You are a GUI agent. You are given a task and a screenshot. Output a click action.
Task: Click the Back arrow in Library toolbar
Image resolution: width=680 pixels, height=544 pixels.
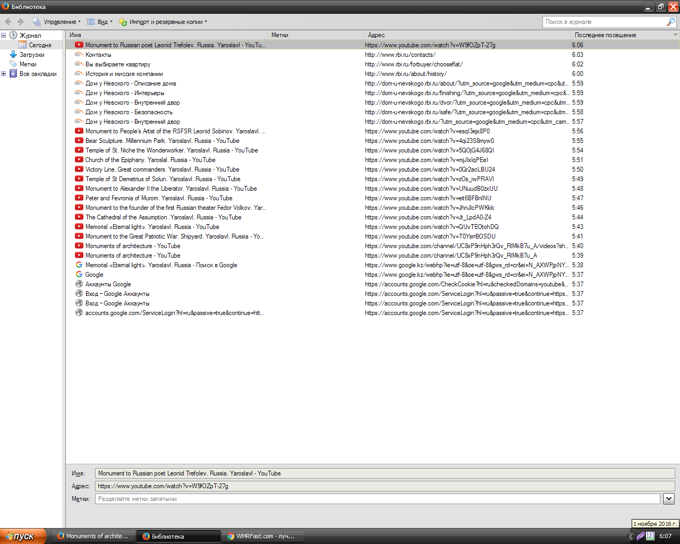pyautogui.click(x=8, y=22)
